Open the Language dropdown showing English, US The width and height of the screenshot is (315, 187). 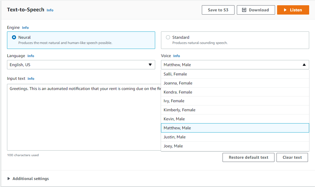[x=81, y=65]
